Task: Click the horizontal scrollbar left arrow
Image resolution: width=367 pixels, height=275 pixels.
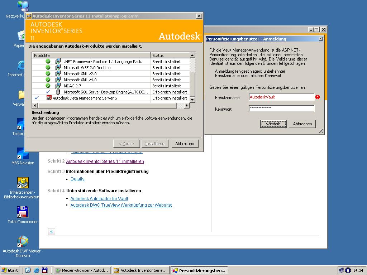Action: (35, 106)
